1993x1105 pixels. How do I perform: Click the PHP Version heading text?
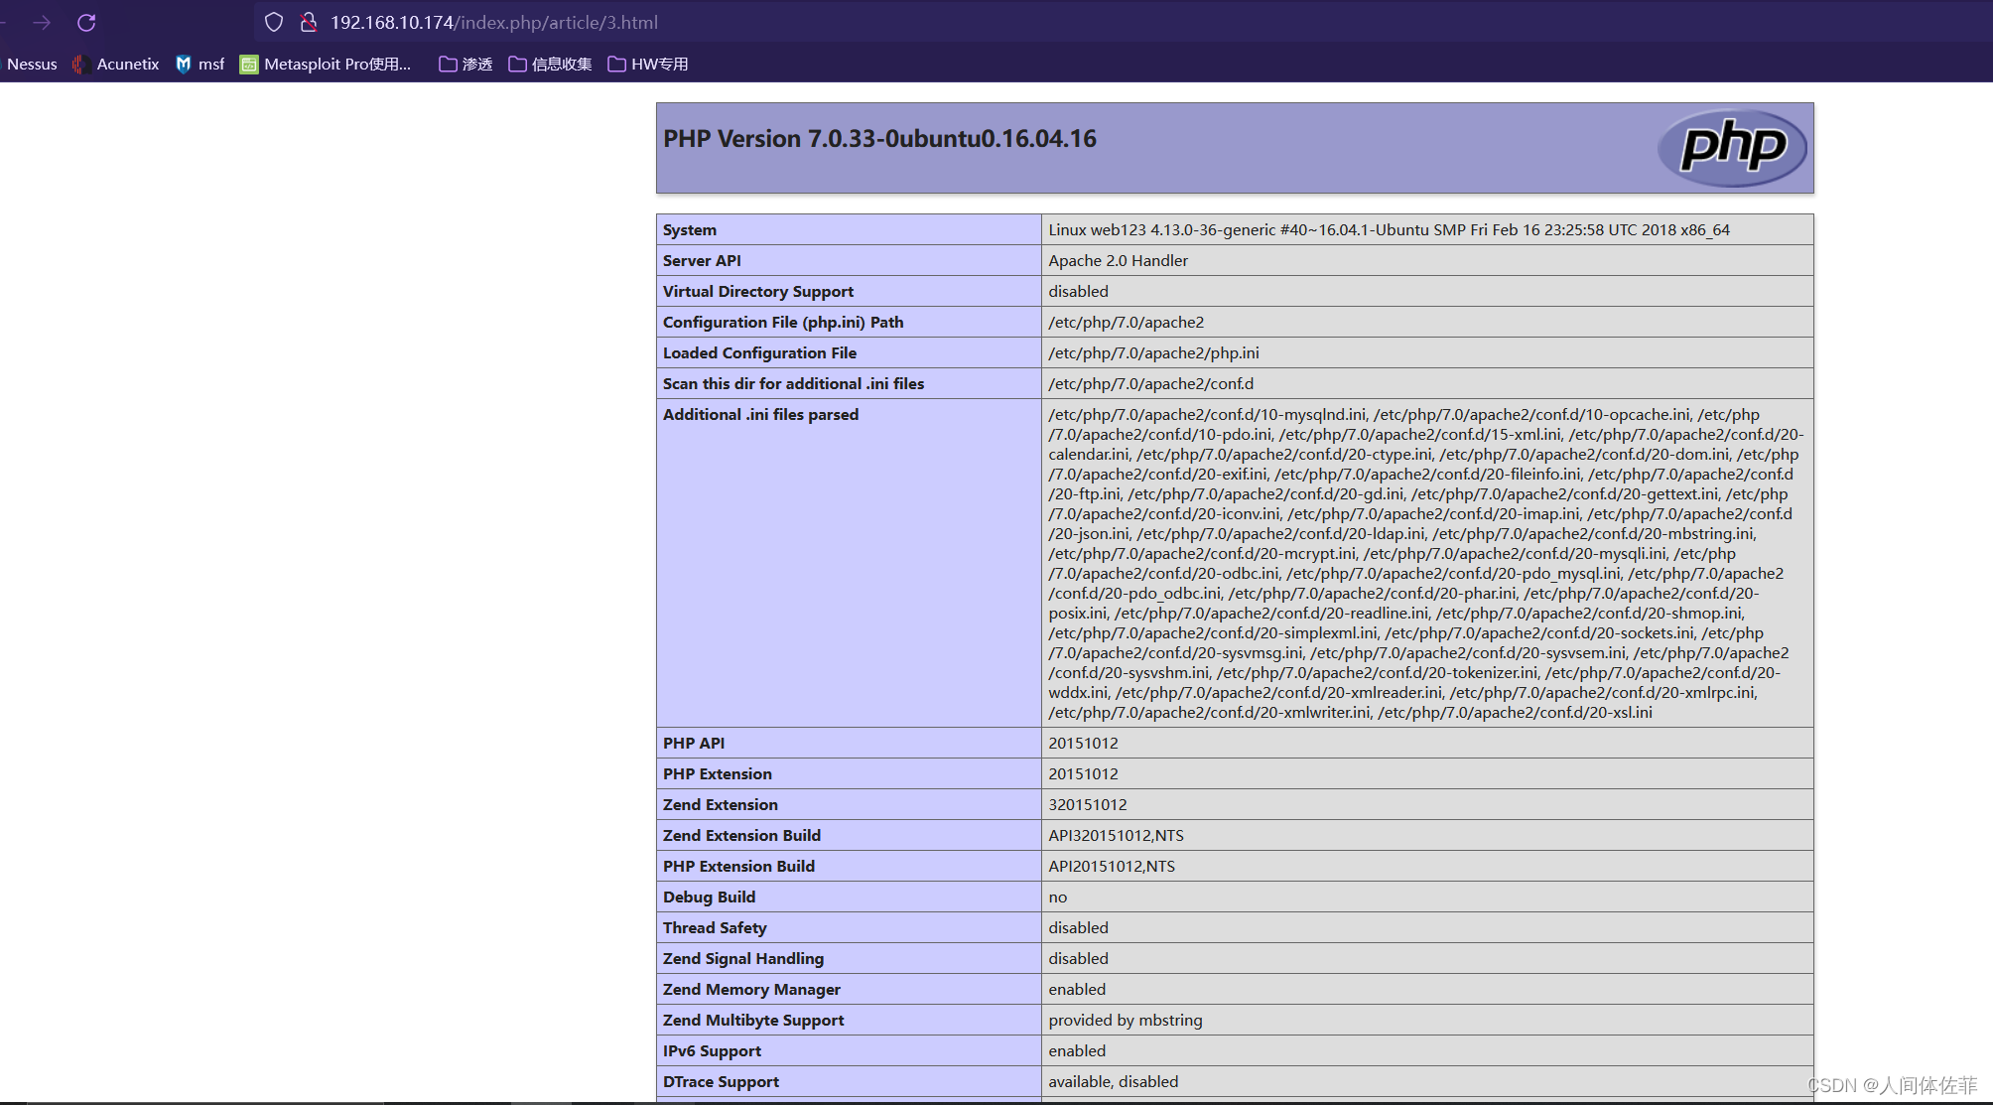click(x=879, y=139)
